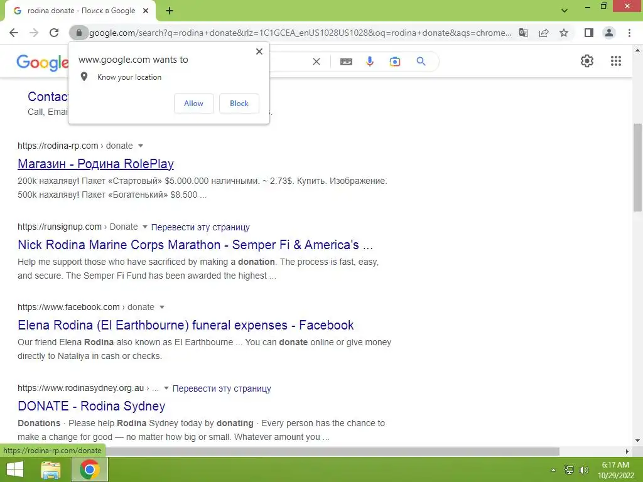The image size is (643, 482).
Task: Expand options arrow for rodina-rp.com result
Action: [141, 146]
